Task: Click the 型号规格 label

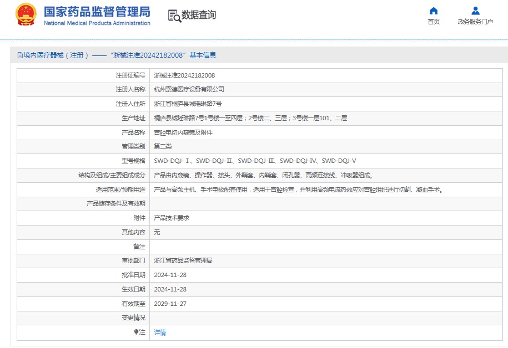Action: pyautogui.click(x=133, y=161)
